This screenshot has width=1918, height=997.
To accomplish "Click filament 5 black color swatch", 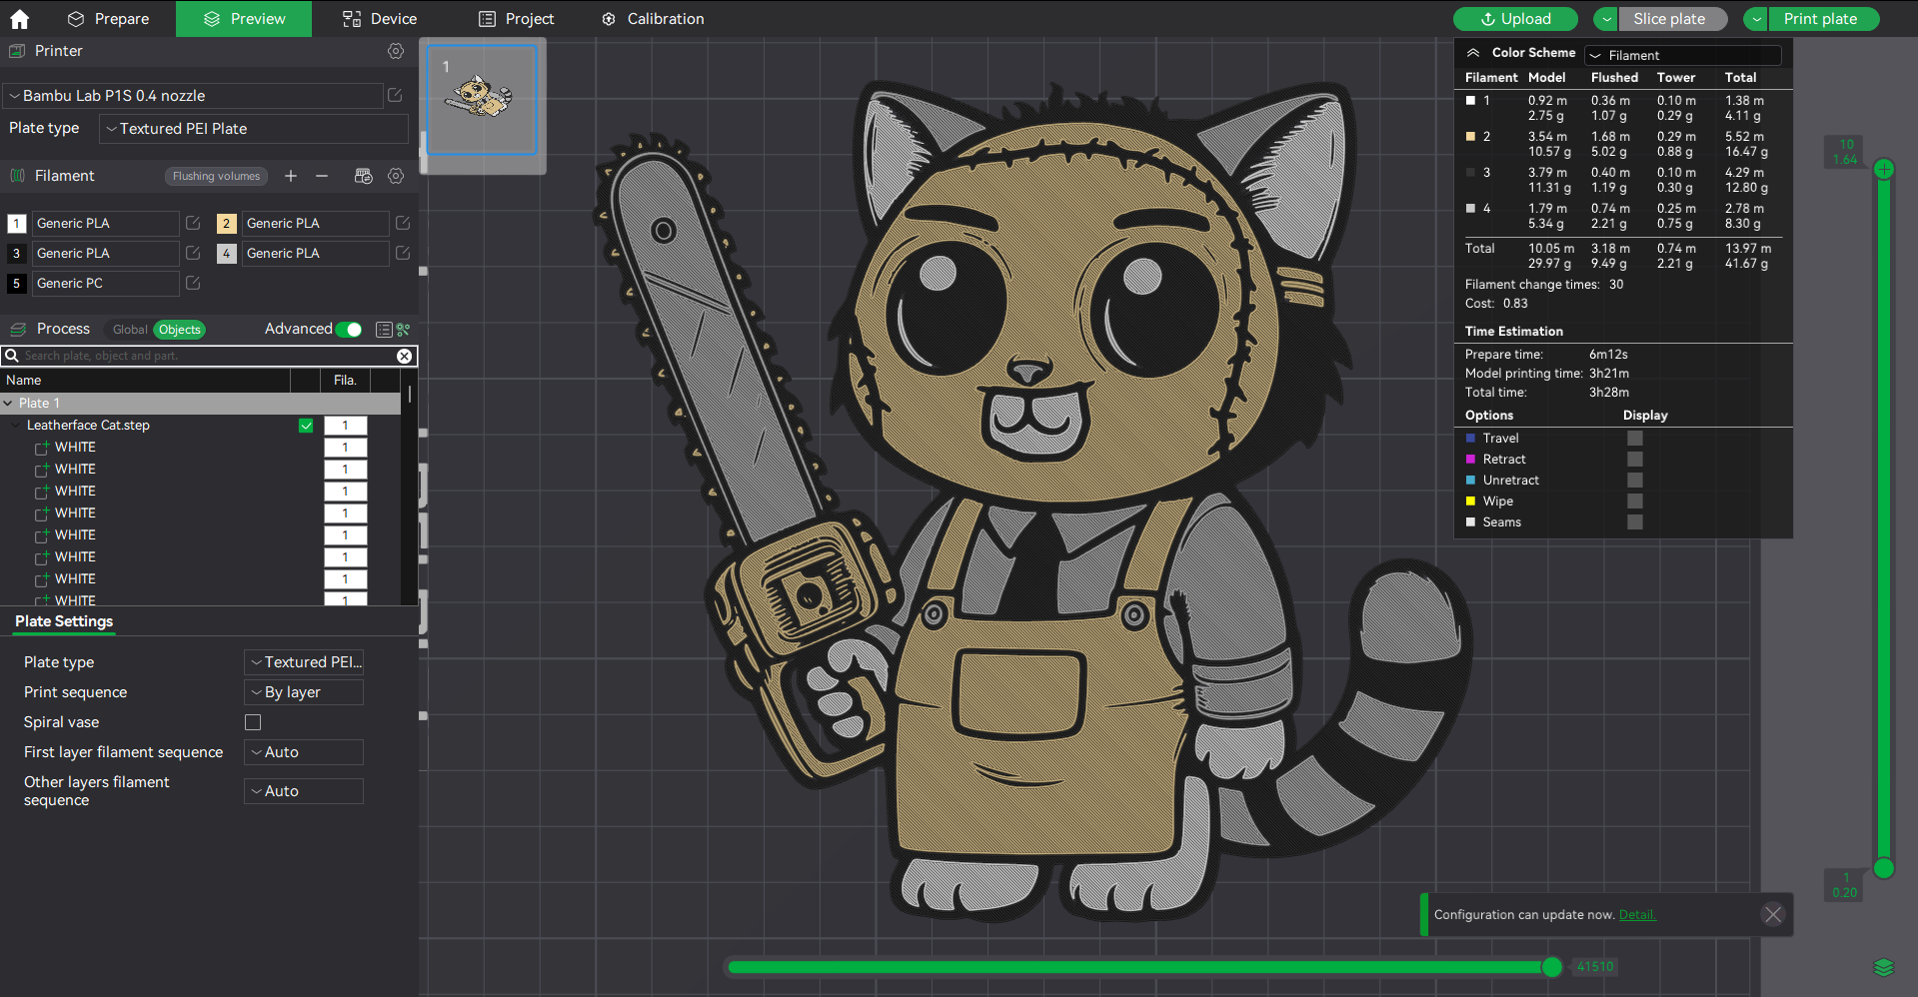I will 17,284.
